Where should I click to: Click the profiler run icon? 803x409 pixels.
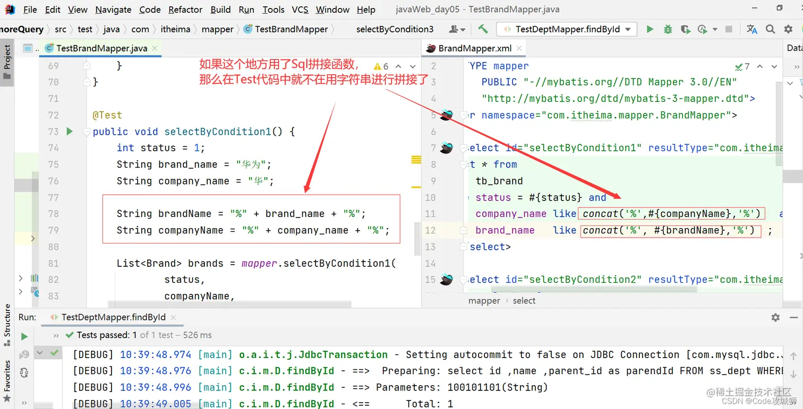703,29
